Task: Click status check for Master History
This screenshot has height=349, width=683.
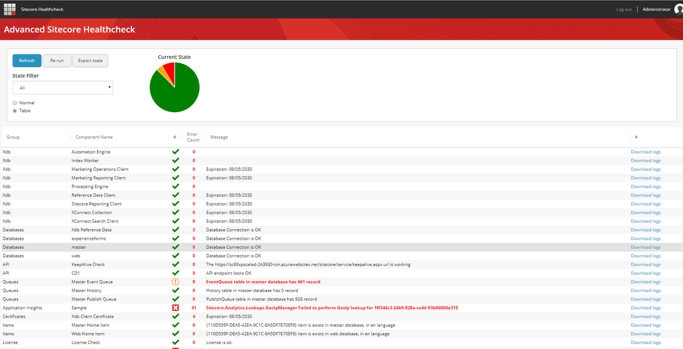Action: [175, 290]
